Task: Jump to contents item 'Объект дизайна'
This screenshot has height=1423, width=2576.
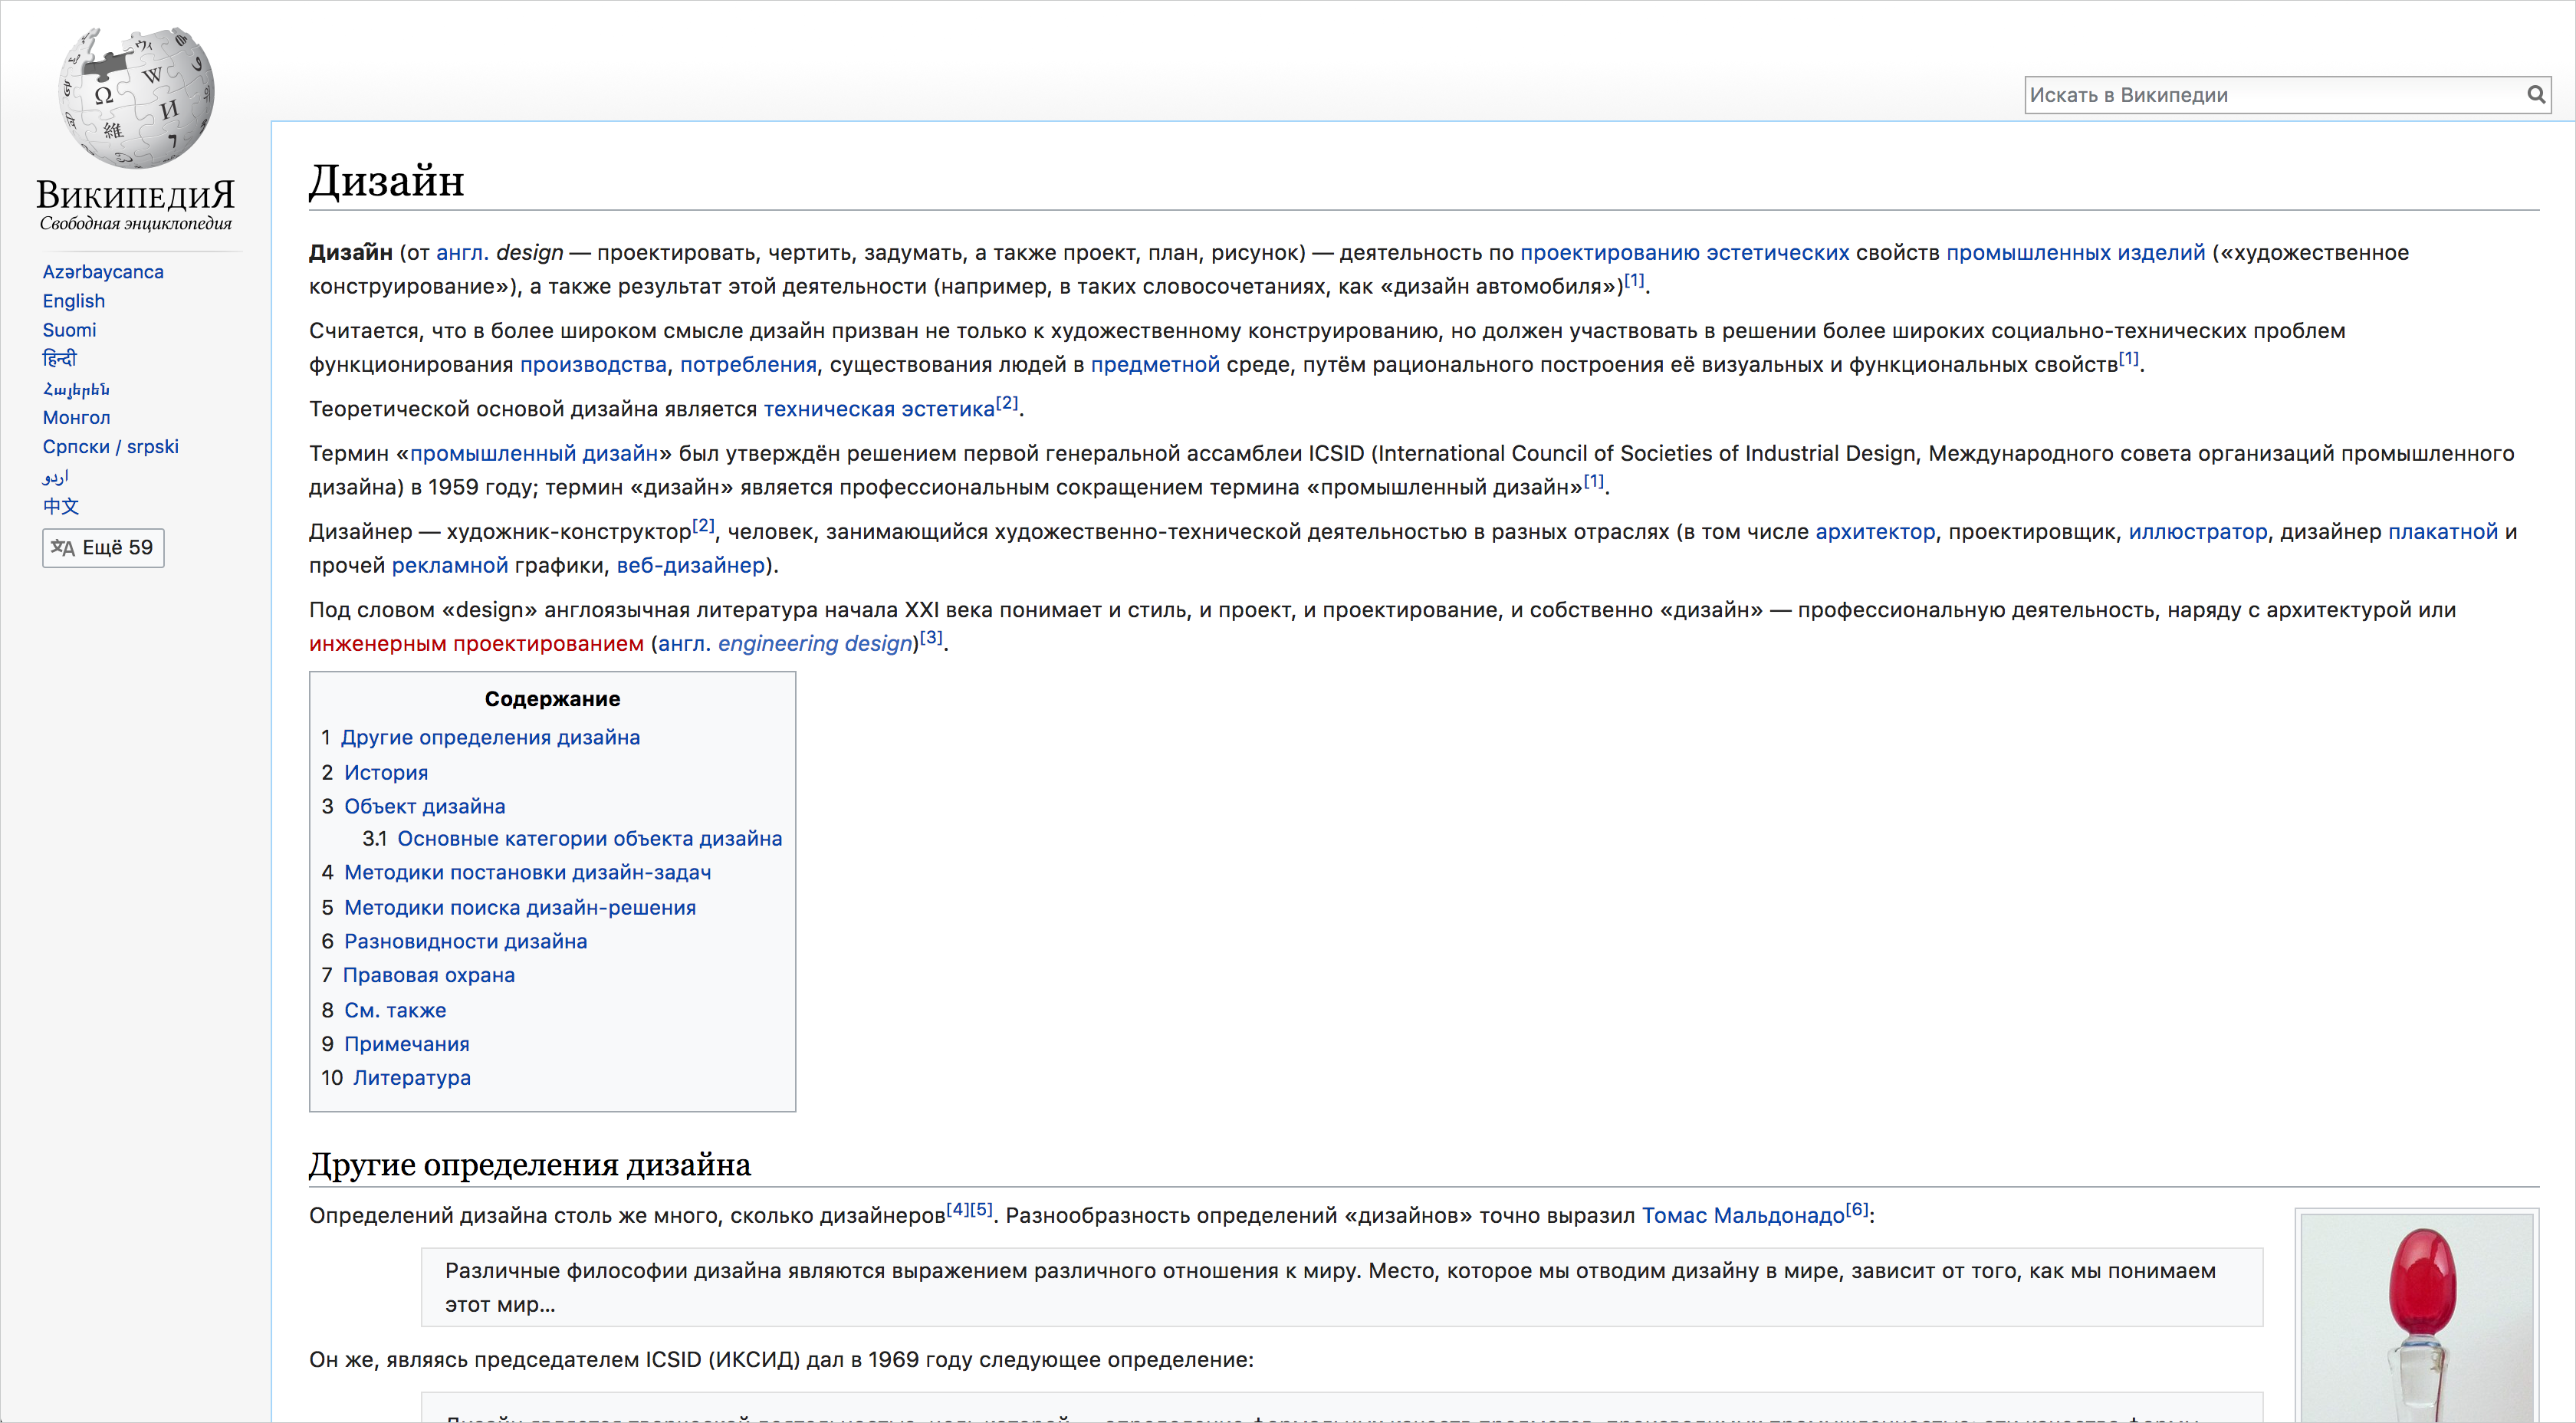Action: point(424,807)
